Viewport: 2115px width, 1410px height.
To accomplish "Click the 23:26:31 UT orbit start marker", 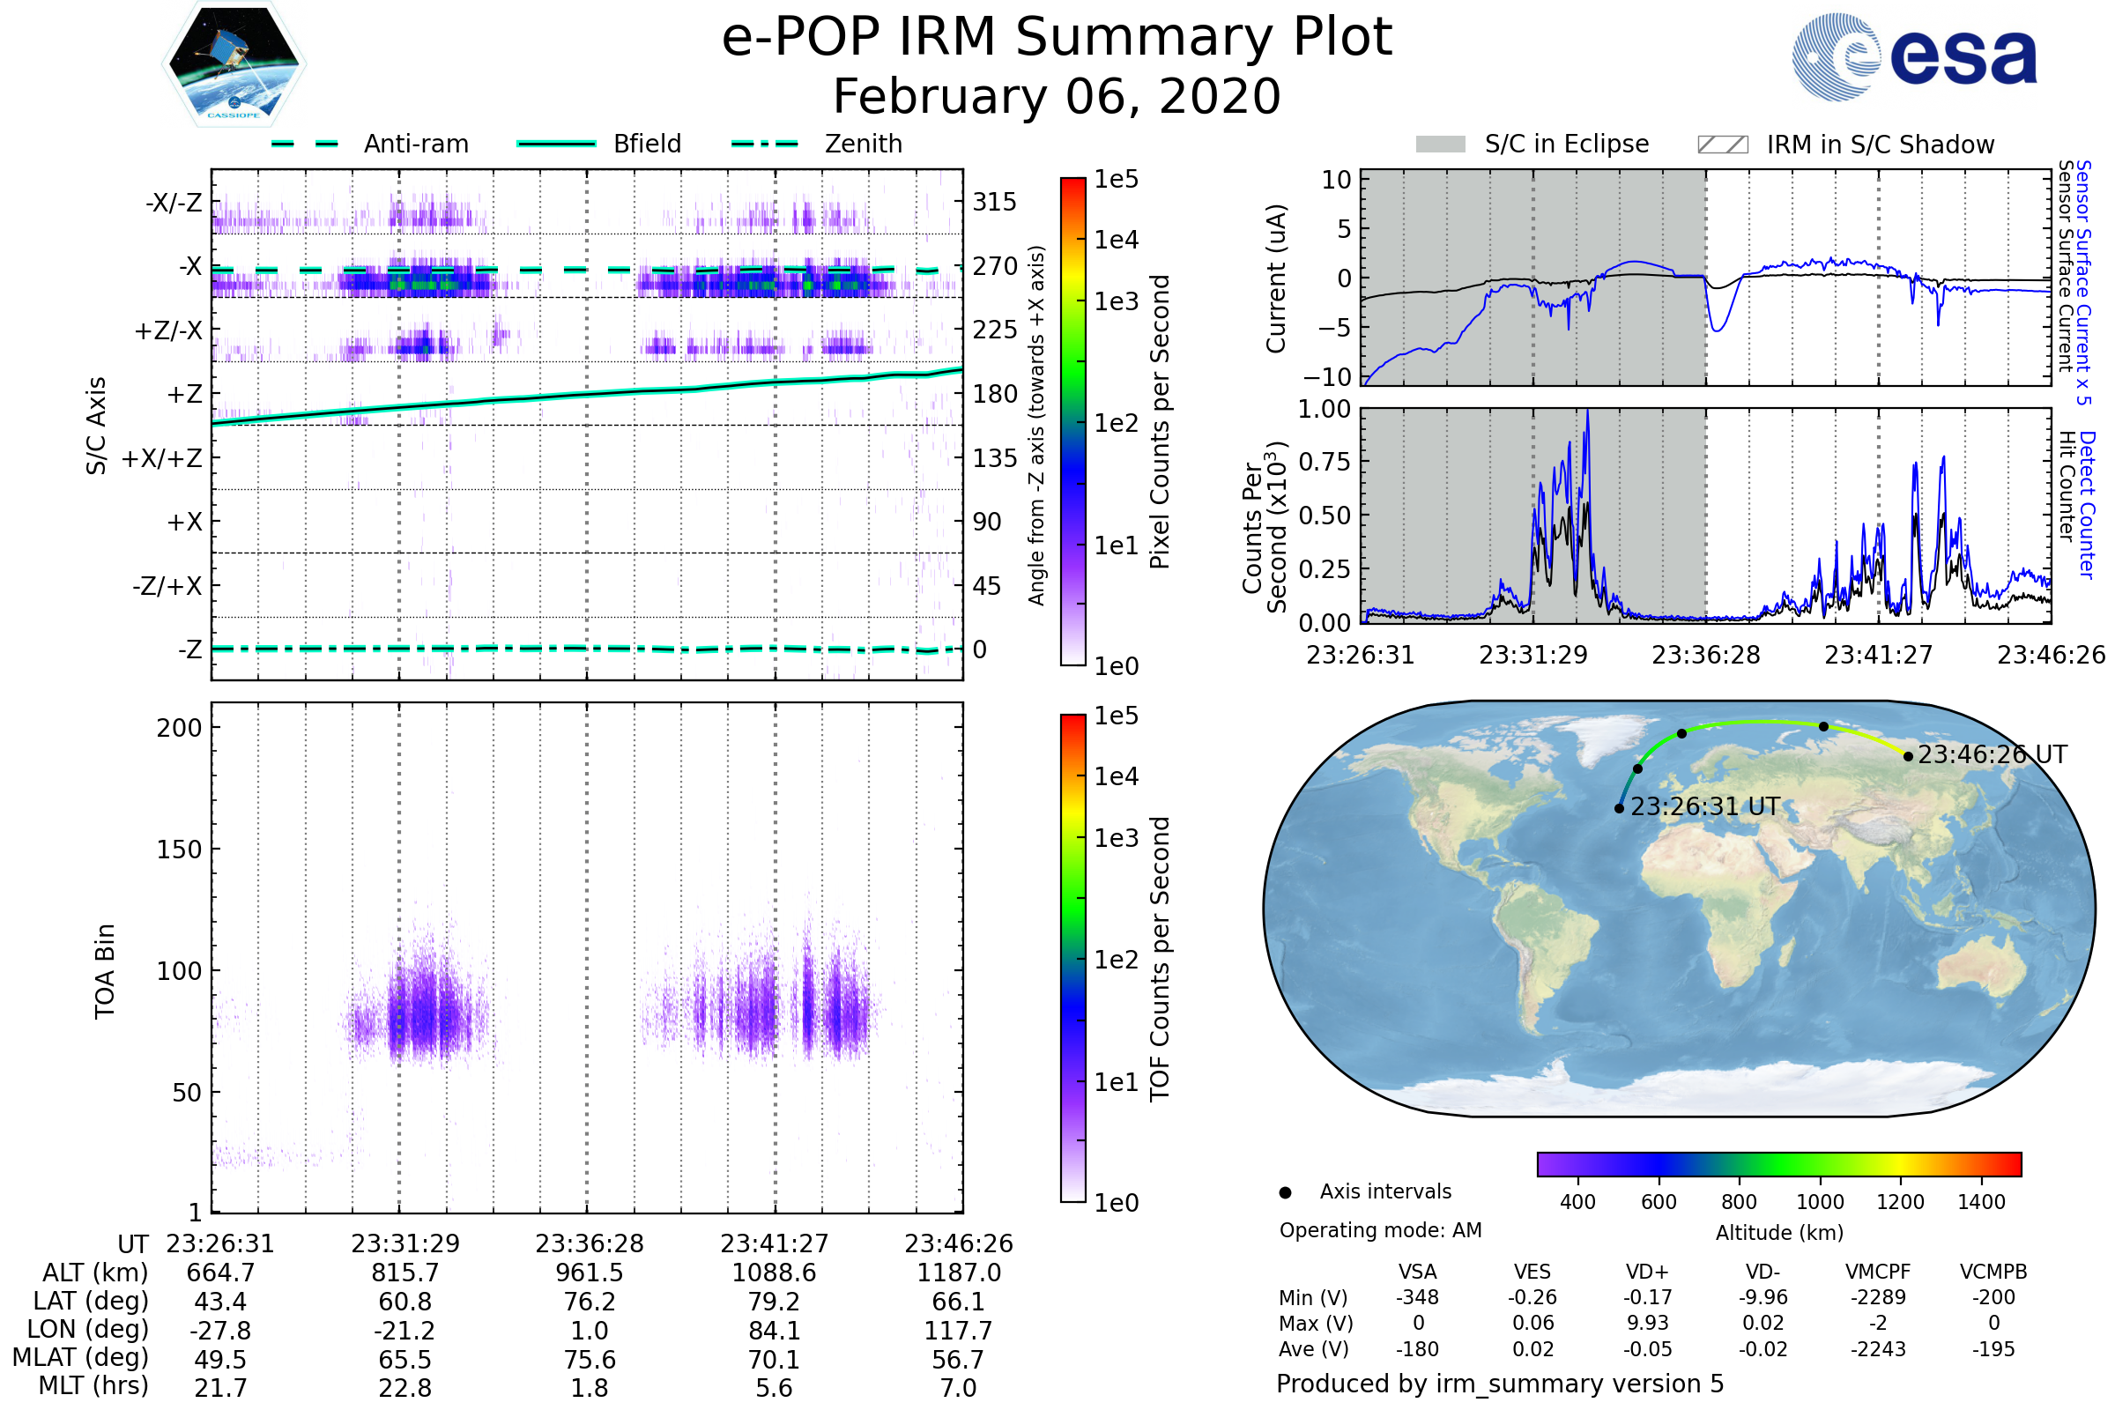I will point(1619,808).
